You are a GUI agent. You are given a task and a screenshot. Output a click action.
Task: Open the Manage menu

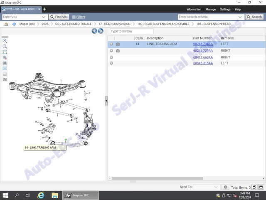pyautogui.click(x=211, y=9)
